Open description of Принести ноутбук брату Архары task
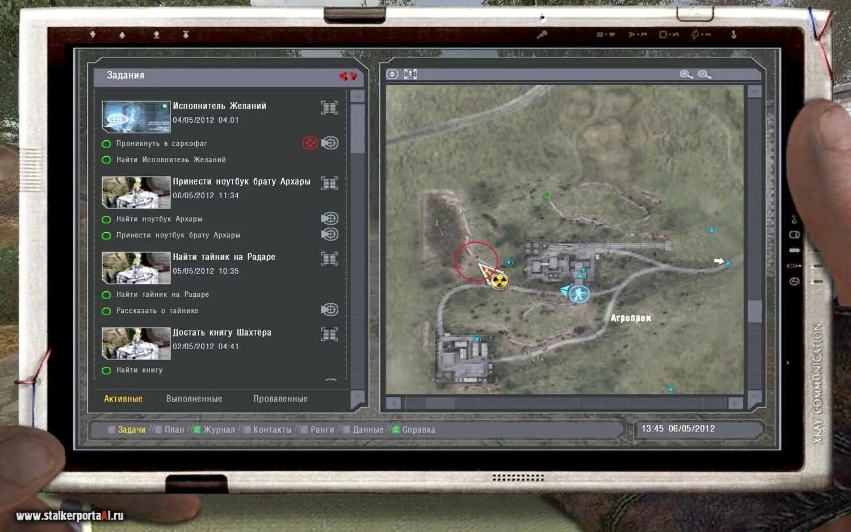Viewport: 851px width, 532px height. pos(329,183)
